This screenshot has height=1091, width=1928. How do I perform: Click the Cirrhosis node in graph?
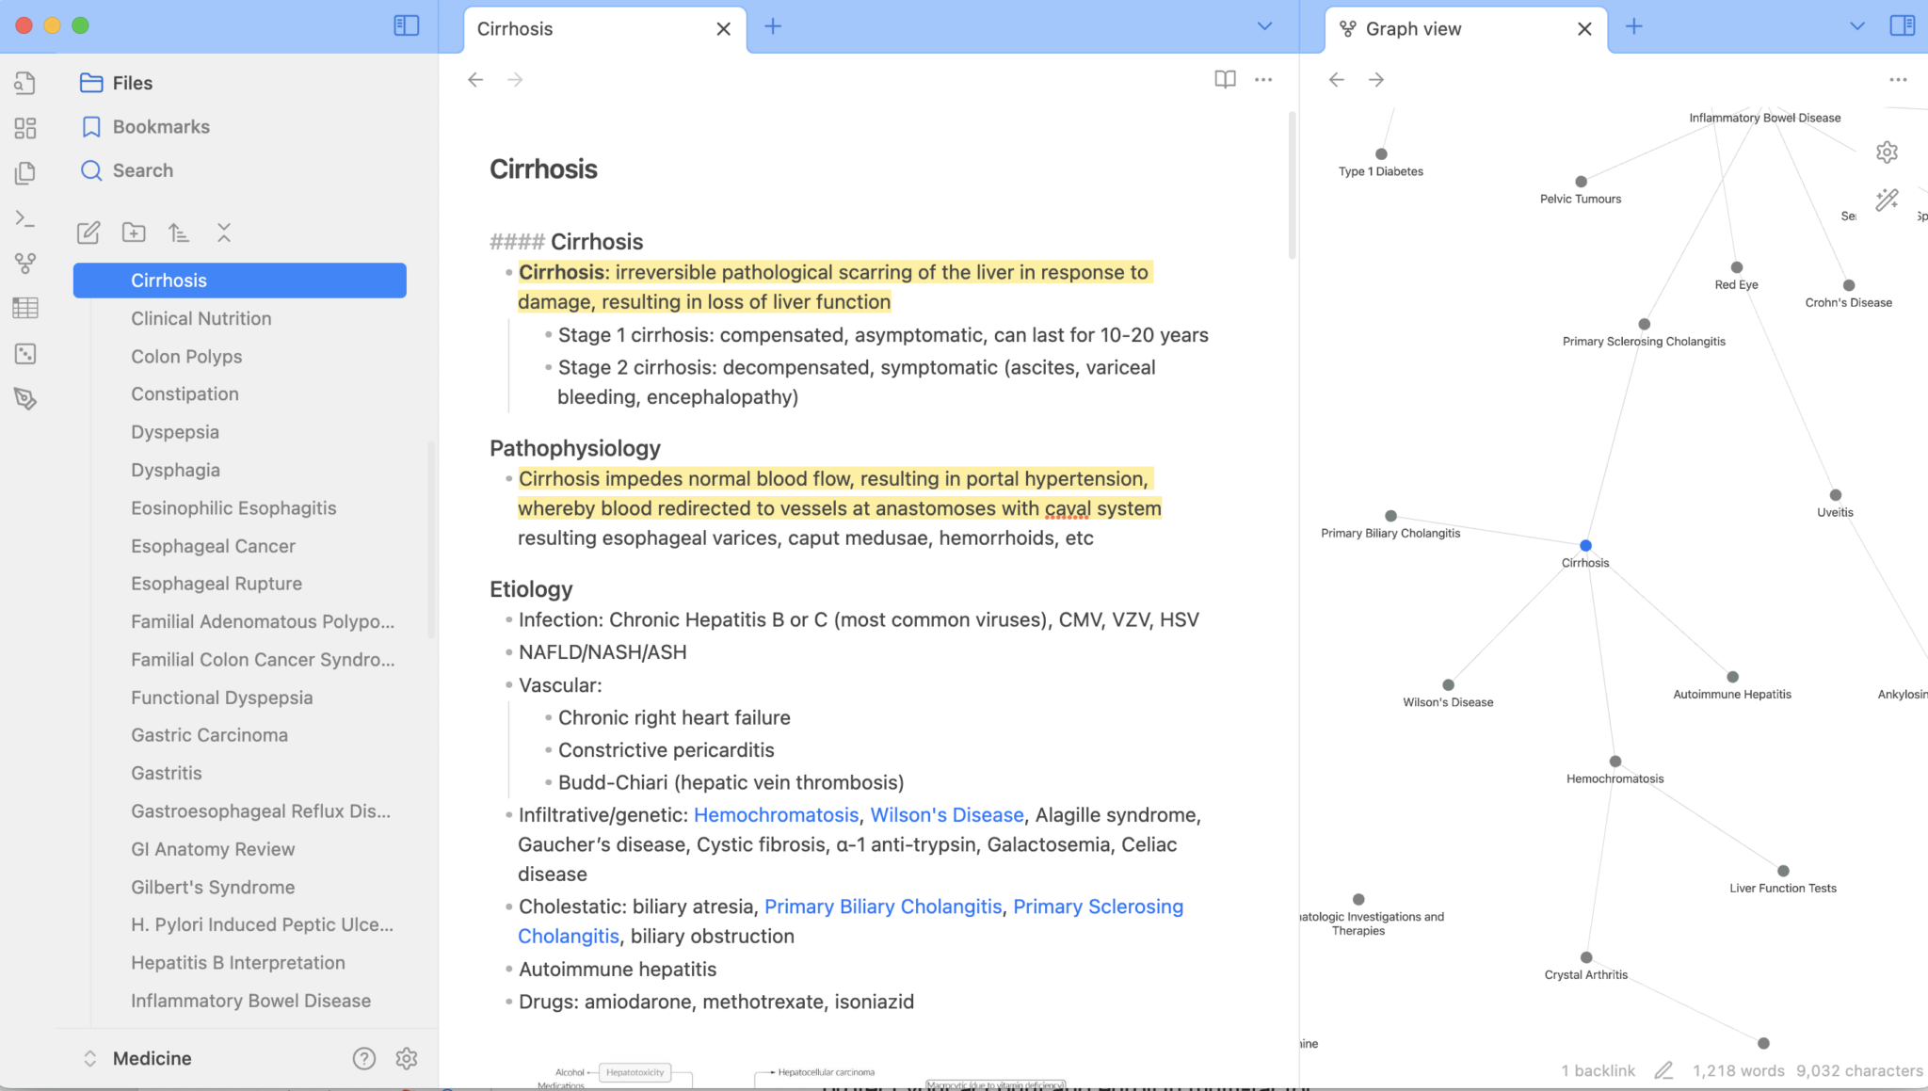(1585, 545)
